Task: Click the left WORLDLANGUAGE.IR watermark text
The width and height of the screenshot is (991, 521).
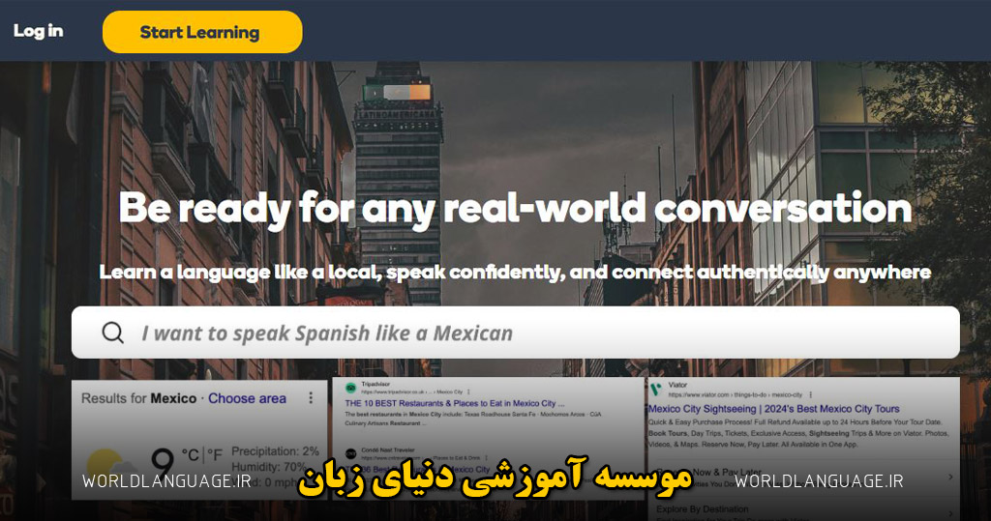Action: pos(166,480)
